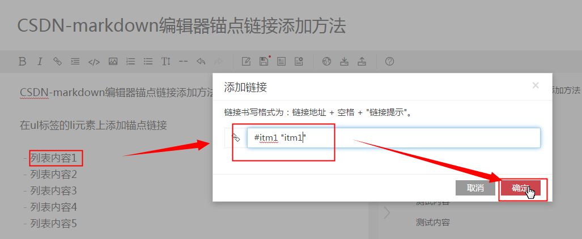Image resolution: width=582 pixels, height=239 pixels.
Task: Open the help question mark icon
Action: click(x=389, y=62)
